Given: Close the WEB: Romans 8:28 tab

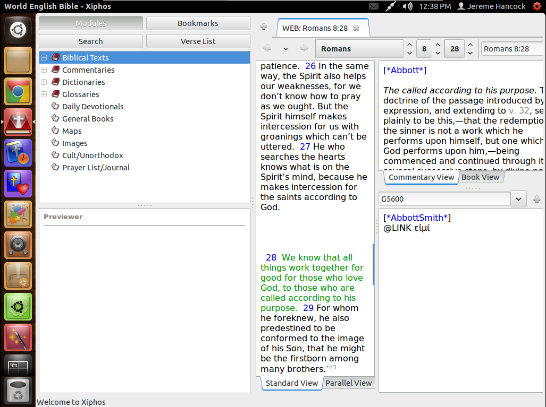Looking at the screenshot, I should 356,28.
